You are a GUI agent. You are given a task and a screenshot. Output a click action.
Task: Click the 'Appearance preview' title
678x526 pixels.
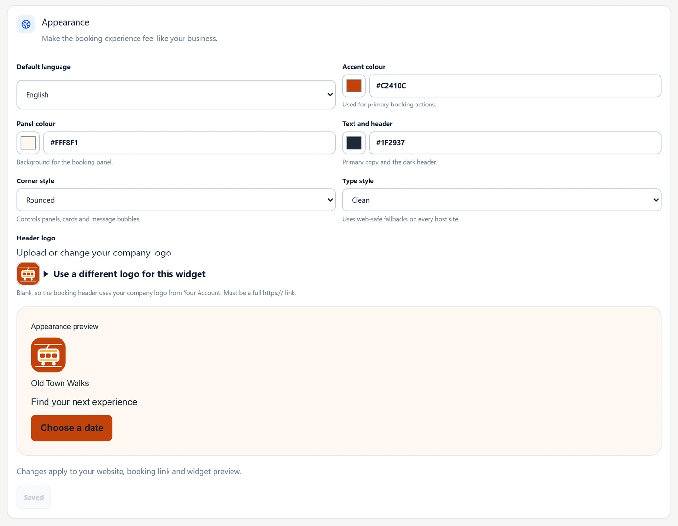coord(65,327)
